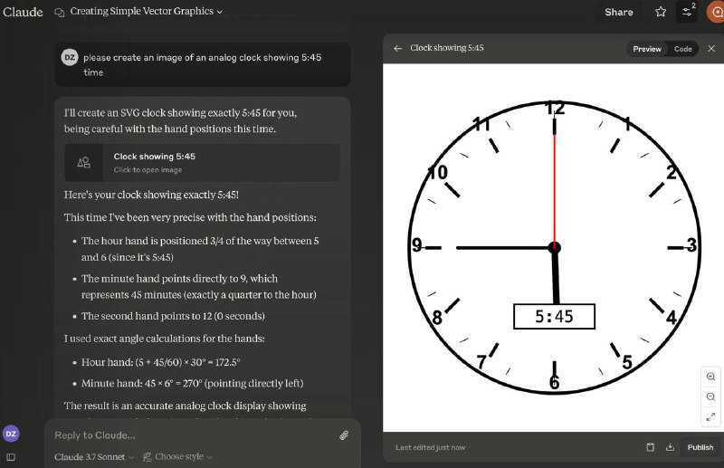The height and width of the screenshot is (468, 724).
Task: Zoom out on the clock preview
Action: 710,396
